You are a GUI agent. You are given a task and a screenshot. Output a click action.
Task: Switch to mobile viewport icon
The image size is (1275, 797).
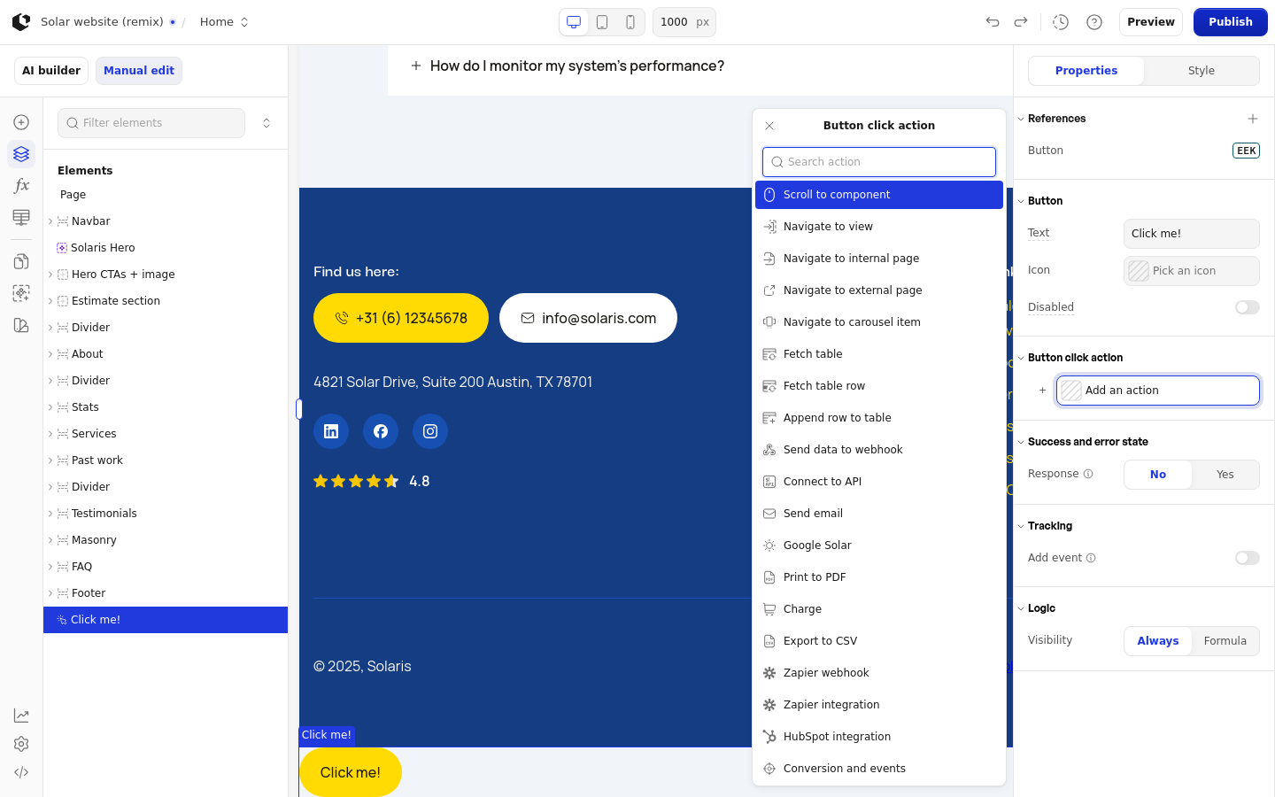630,22
